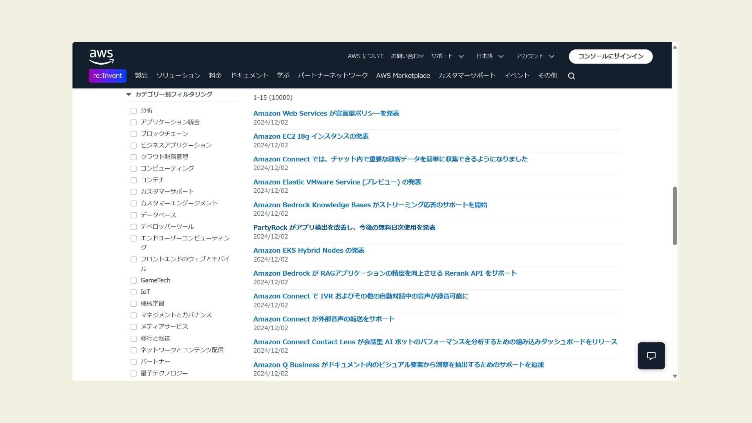Open the カスタマーサポート menu
This screenshot has height=423, width=752.
pos(467,76)
